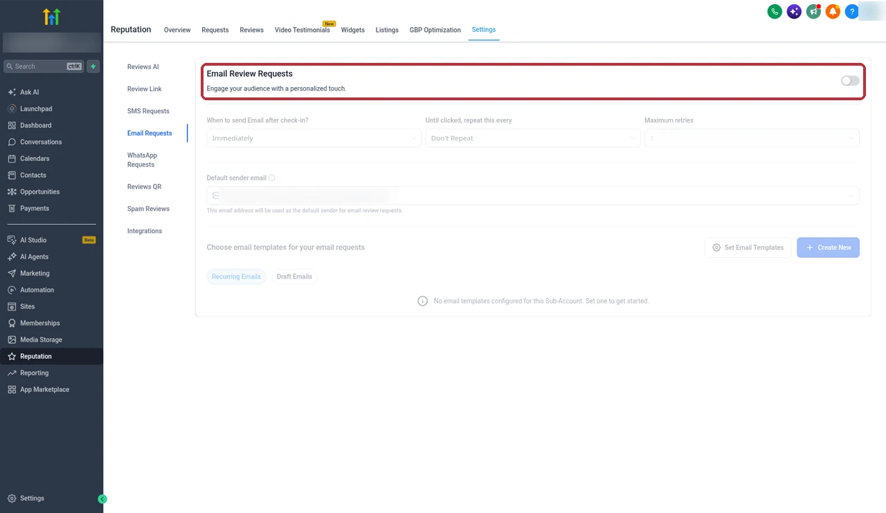Image resolution: width=886 pixels, height=513 pixels.
Task: Open Spam Reviews settings section
Action: tap(148, 209)
